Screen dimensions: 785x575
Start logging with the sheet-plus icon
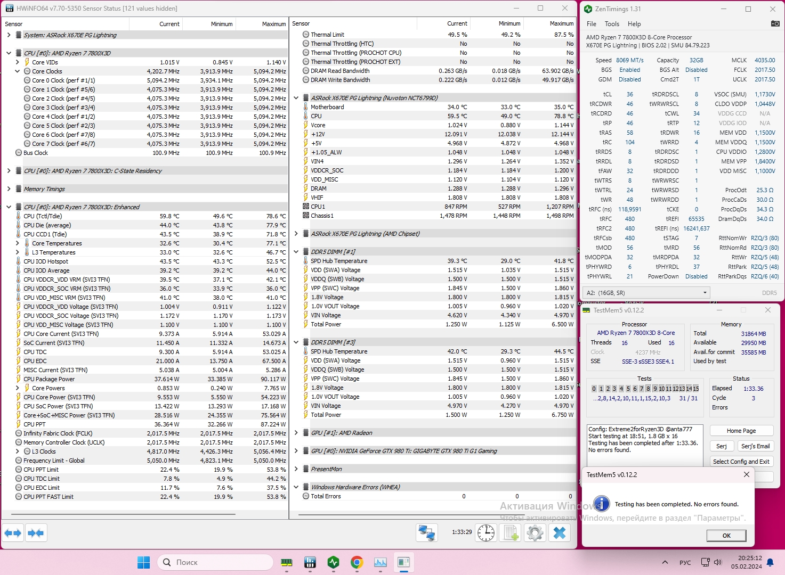coord(511,532)
